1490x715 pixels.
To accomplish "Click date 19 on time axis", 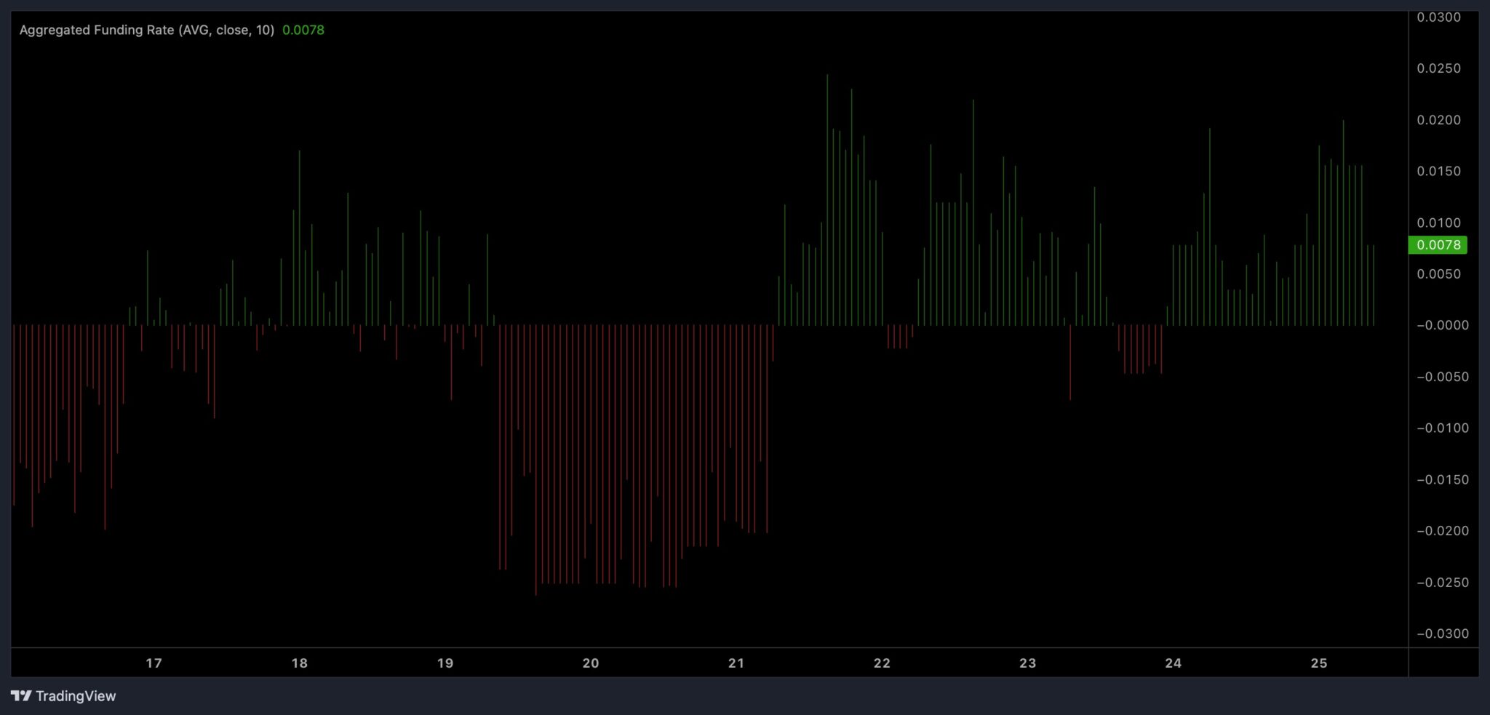I will pyautogui.click(x=445, y=663).
